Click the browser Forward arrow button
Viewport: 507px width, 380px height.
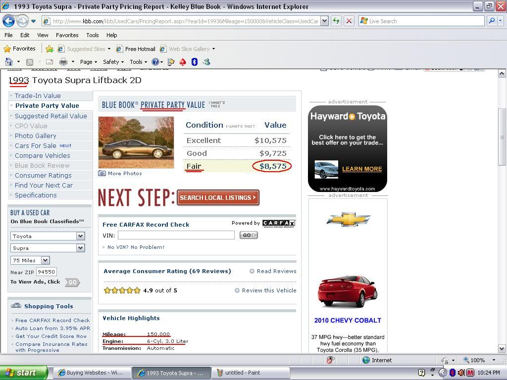point(22,21)
